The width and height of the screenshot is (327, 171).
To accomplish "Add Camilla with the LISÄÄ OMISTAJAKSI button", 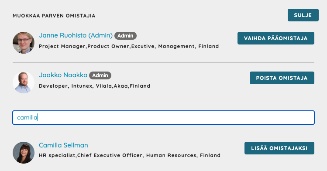I will coord(279,148).
